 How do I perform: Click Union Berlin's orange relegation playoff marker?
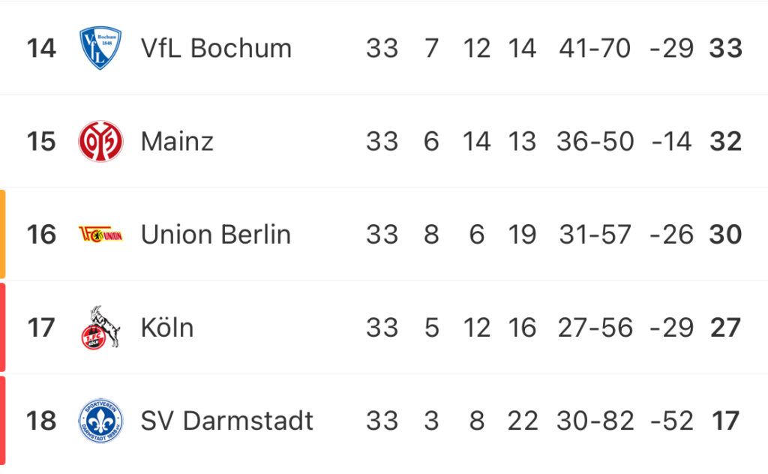(2, 234)
